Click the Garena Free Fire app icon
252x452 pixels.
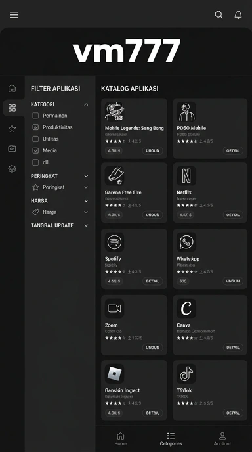114,175
